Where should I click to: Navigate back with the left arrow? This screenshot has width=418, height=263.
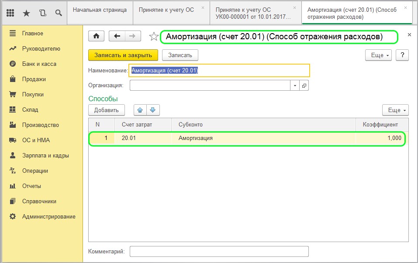pos(117,36)
